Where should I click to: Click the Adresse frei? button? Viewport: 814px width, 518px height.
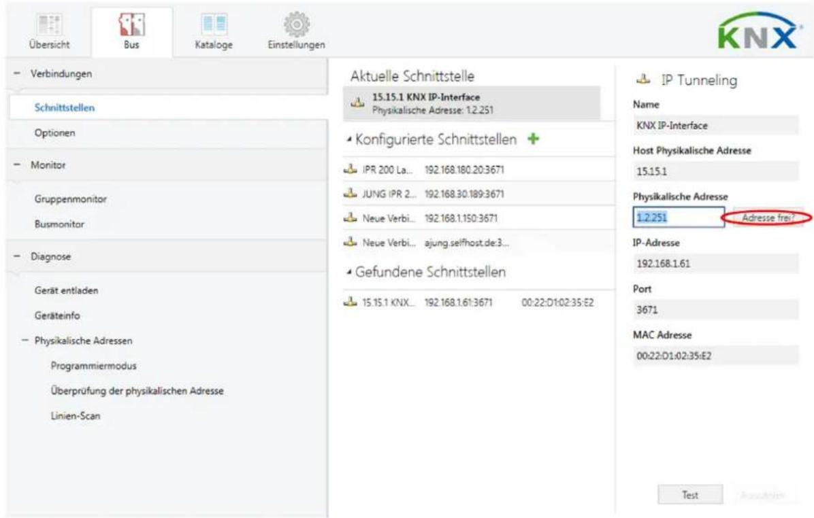767,218
